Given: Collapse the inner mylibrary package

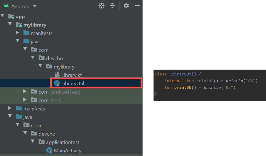Looking at the screenshot, I should [40, 66].
